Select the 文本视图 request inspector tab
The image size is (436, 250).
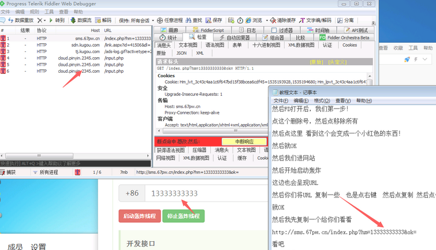[188, 45]
